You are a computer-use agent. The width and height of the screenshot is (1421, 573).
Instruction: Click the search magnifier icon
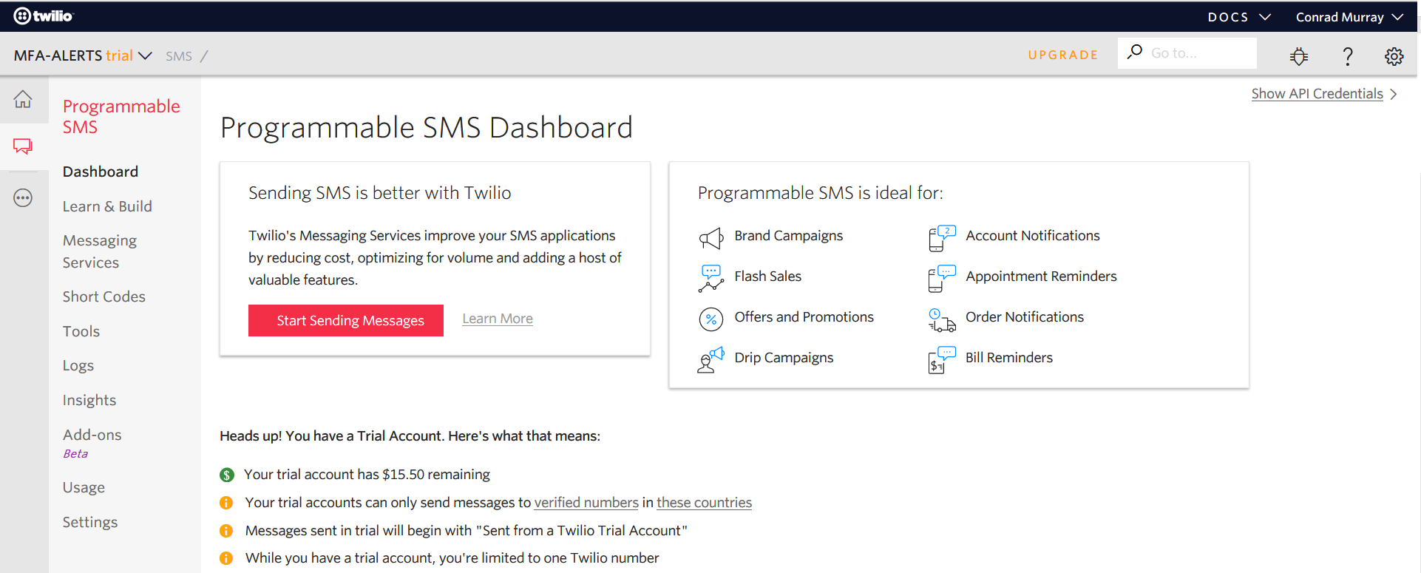(x=1135, y=52)
